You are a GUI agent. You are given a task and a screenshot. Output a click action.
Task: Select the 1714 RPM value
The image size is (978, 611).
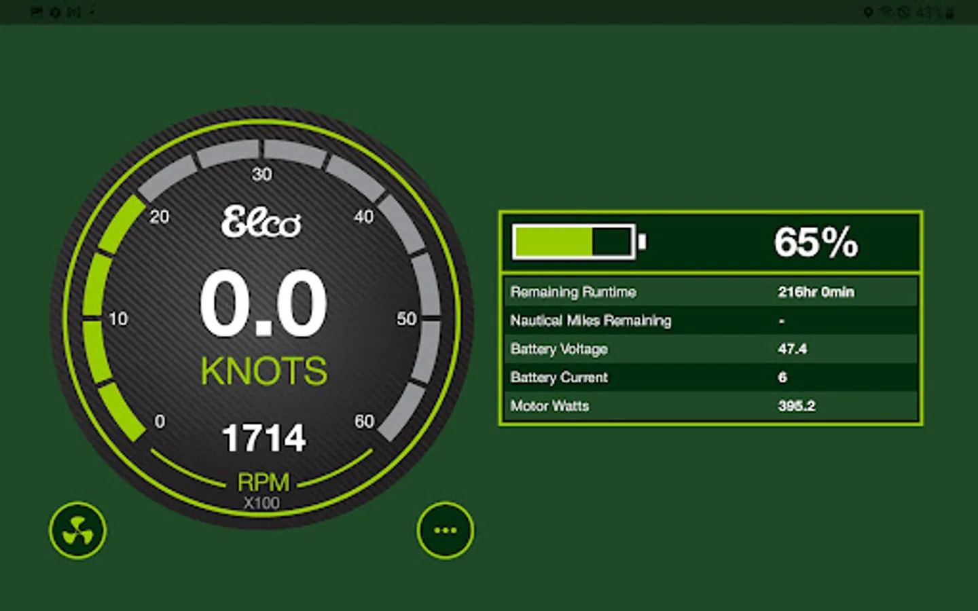[x=264, y=438]
